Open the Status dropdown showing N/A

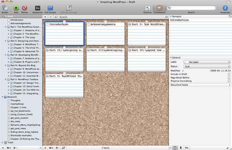pyautogui.click(x=207, y=67)
